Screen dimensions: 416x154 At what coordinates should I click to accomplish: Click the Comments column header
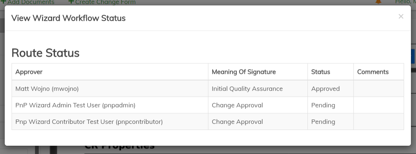click(x=373, y=72)
